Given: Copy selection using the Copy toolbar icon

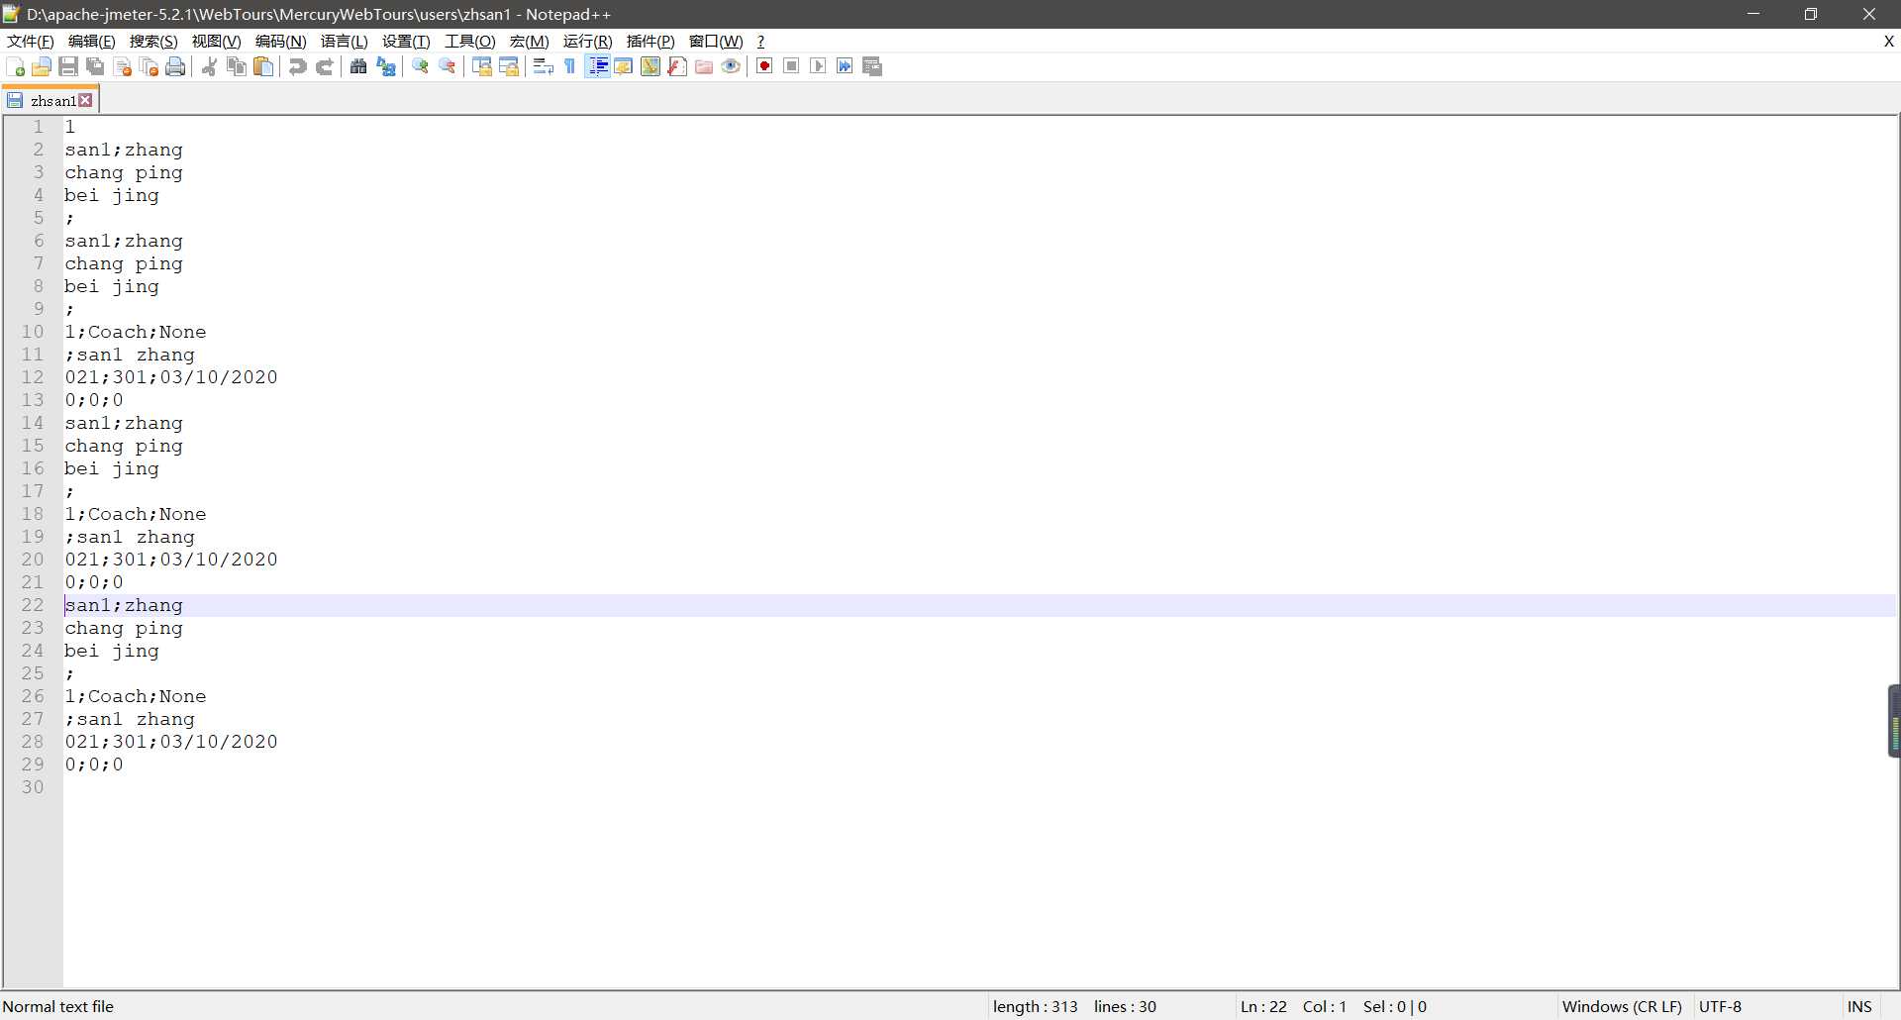Looking at the screenshot, I should pyautogui.click(x=237, y=66).
